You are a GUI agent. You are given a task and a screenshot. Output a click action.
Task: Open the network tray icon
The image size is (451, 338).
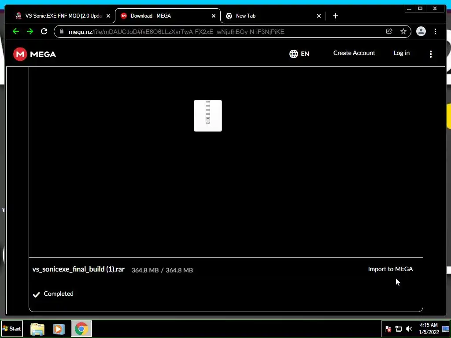tap(398, 329)
